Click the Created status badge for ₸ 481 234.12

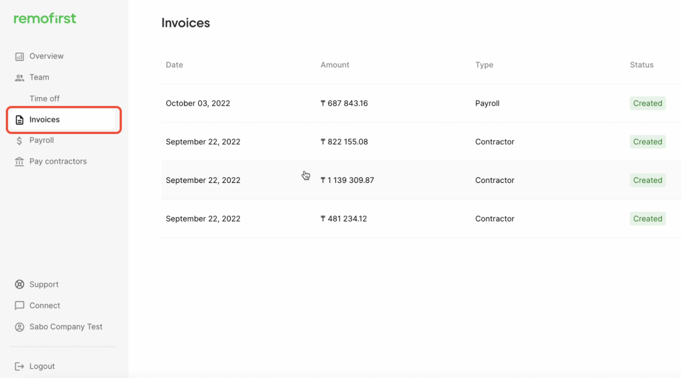pos(648,218)
